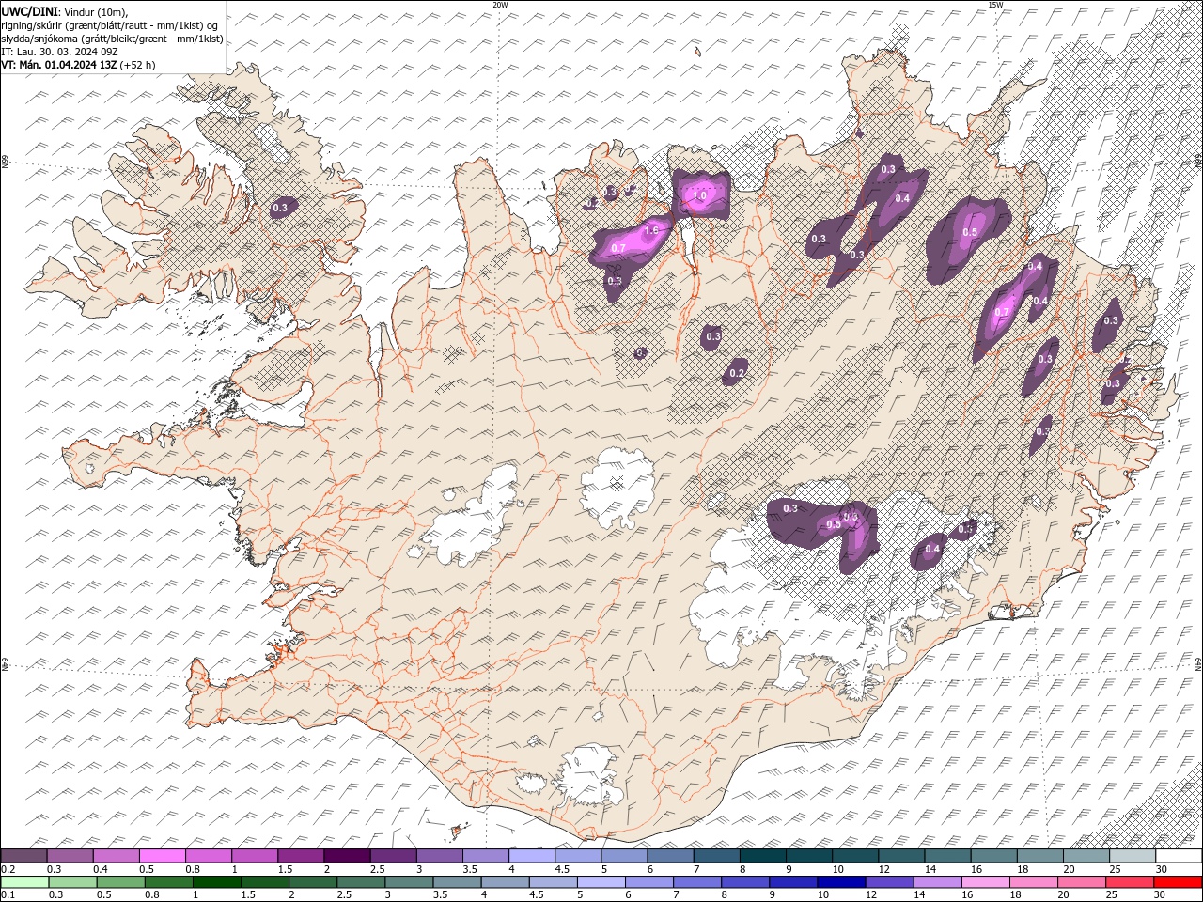This screenshot has height=902, width=1203.
Task: Click the '(+52 h)' forecast offset
Action: coord(138,65)
